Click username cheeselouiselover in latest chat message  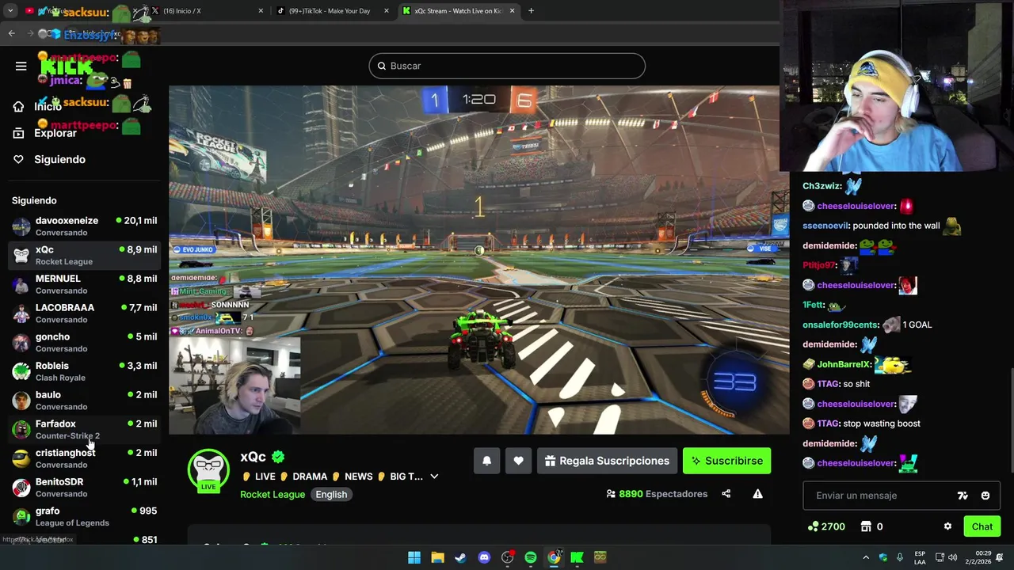click(856, 463)
